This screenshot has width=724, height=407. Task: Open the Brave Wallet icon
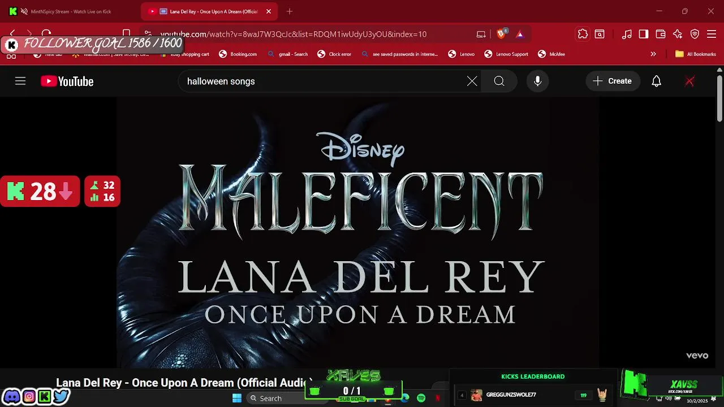pyautogui.click(x=661, y=34)
